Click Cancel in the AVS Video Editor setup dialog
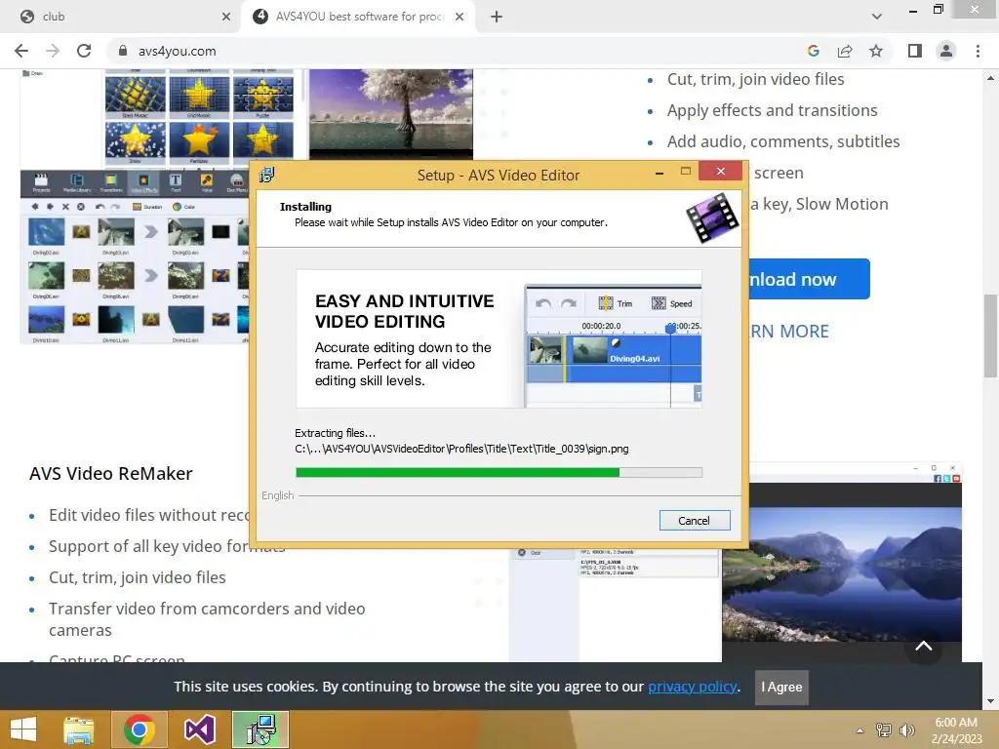The height and width of the screenshot is (749, 999). pos(695,521)
